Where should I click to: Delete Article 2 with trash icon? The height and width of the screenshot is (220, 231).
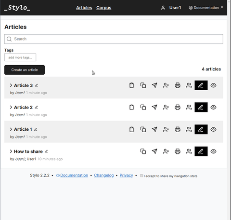click(131, 107)
